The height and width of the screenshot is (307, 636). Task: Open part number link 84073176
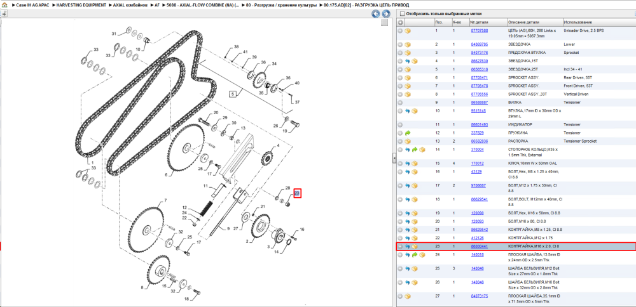click(x=479, y=53)
